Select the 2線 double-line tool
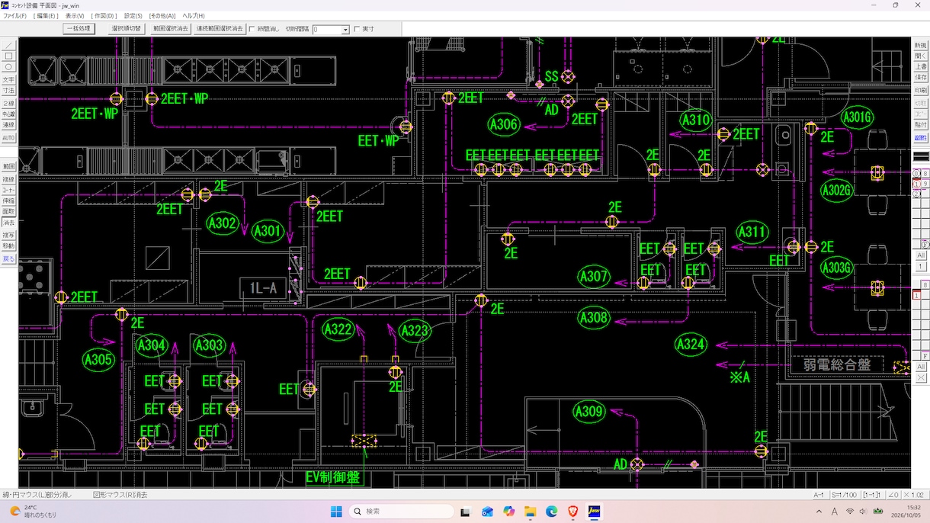Viewport: 930px width, 523px height. tap(9, 104)
